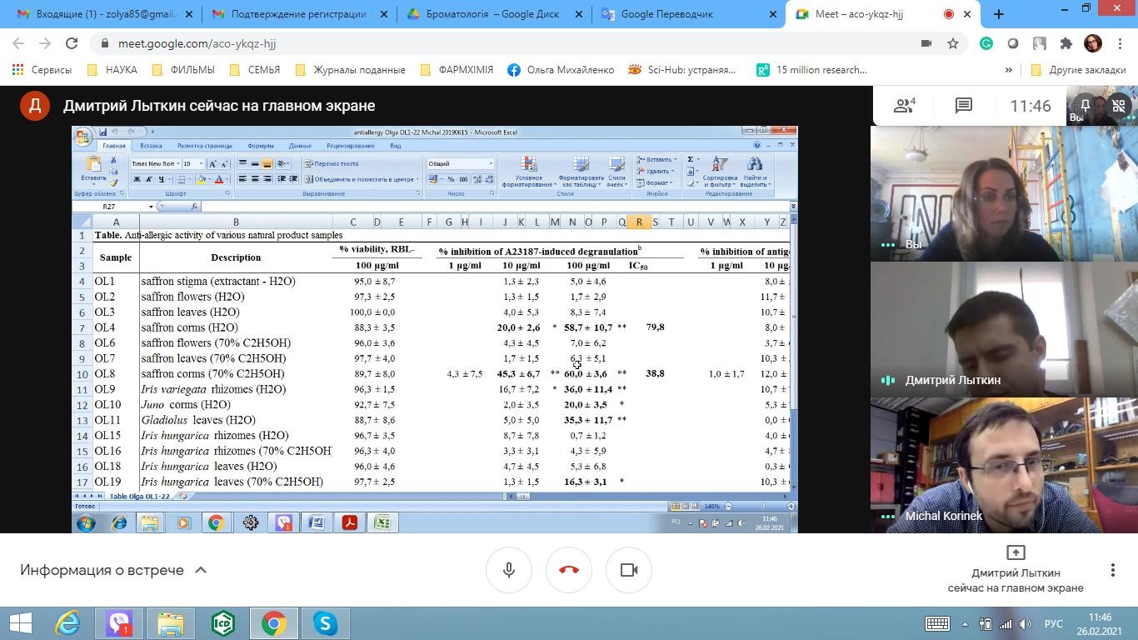Click the Д avatar in presenter banner
The width and height of the screenshot is (1138, 640).
(x=35, y=106)
